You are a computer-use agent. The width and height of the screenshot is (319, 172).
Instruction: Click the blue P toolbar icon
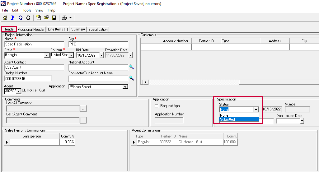point(13,18)
